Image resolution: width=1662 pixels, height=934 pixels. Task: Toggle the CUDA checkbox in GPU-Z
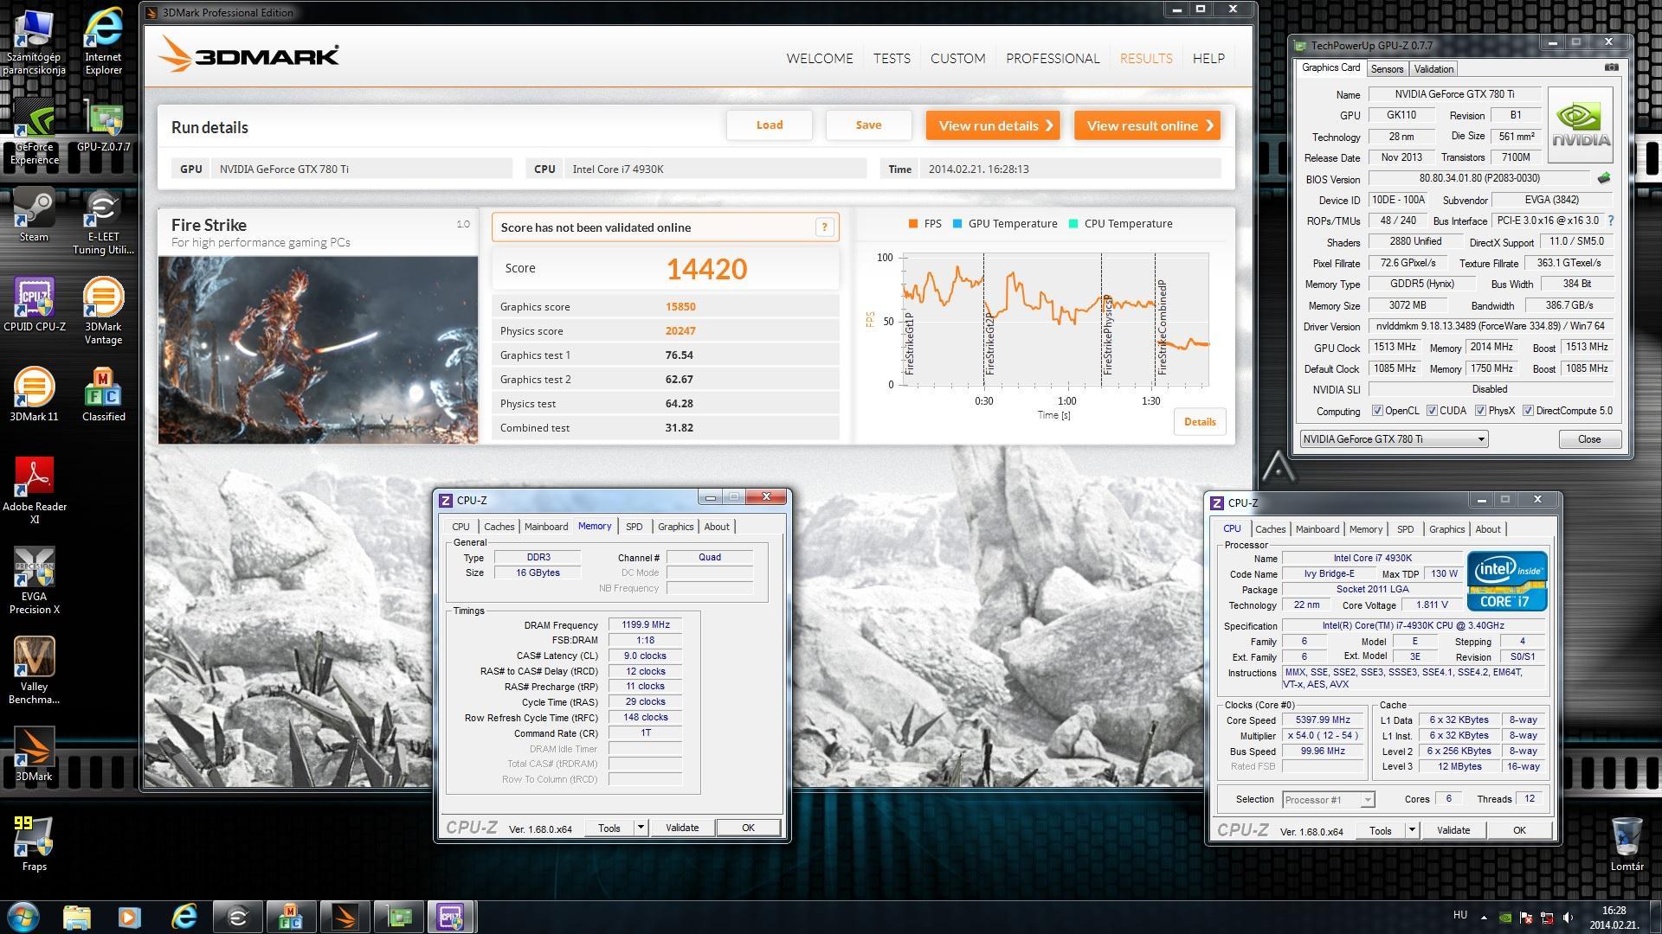click(1432, 411)
